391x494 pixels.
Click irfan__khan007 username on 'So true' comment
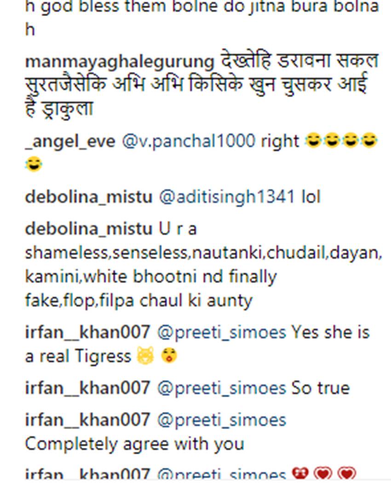point(87,388)
